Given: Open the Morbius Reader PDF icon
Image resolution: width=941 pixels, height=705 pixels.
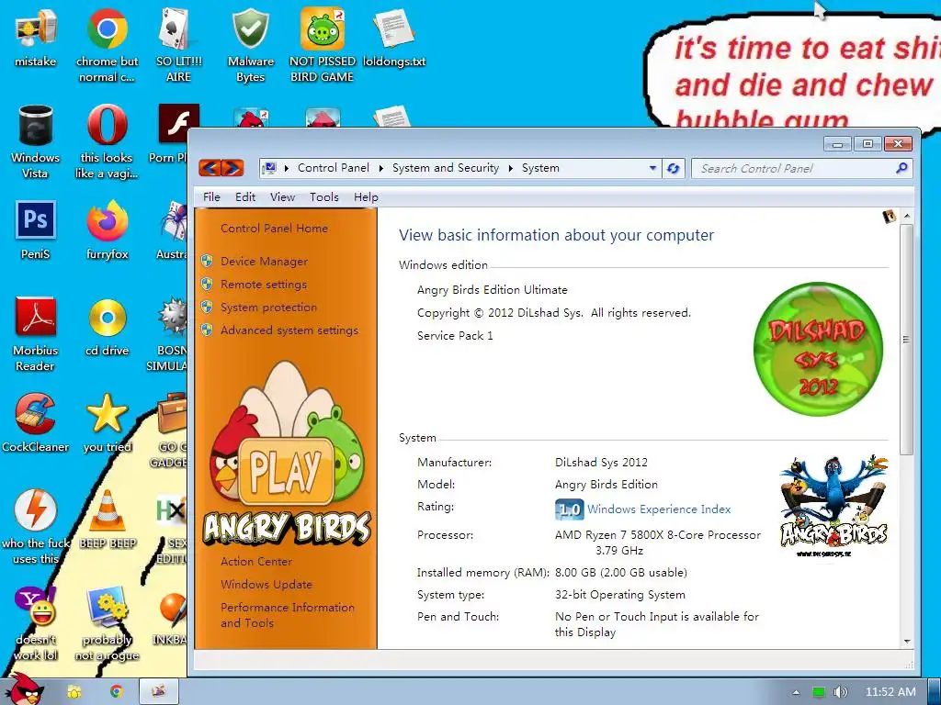Looking at the screenshot, I should point(36,334).
